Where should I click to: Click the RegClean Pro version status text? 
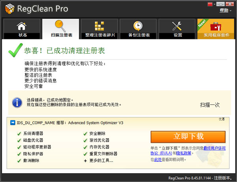[200, 178]
